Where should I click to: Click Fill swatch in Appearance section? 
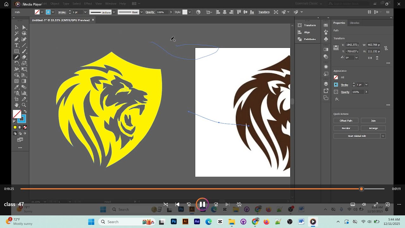tap(336, 77)
